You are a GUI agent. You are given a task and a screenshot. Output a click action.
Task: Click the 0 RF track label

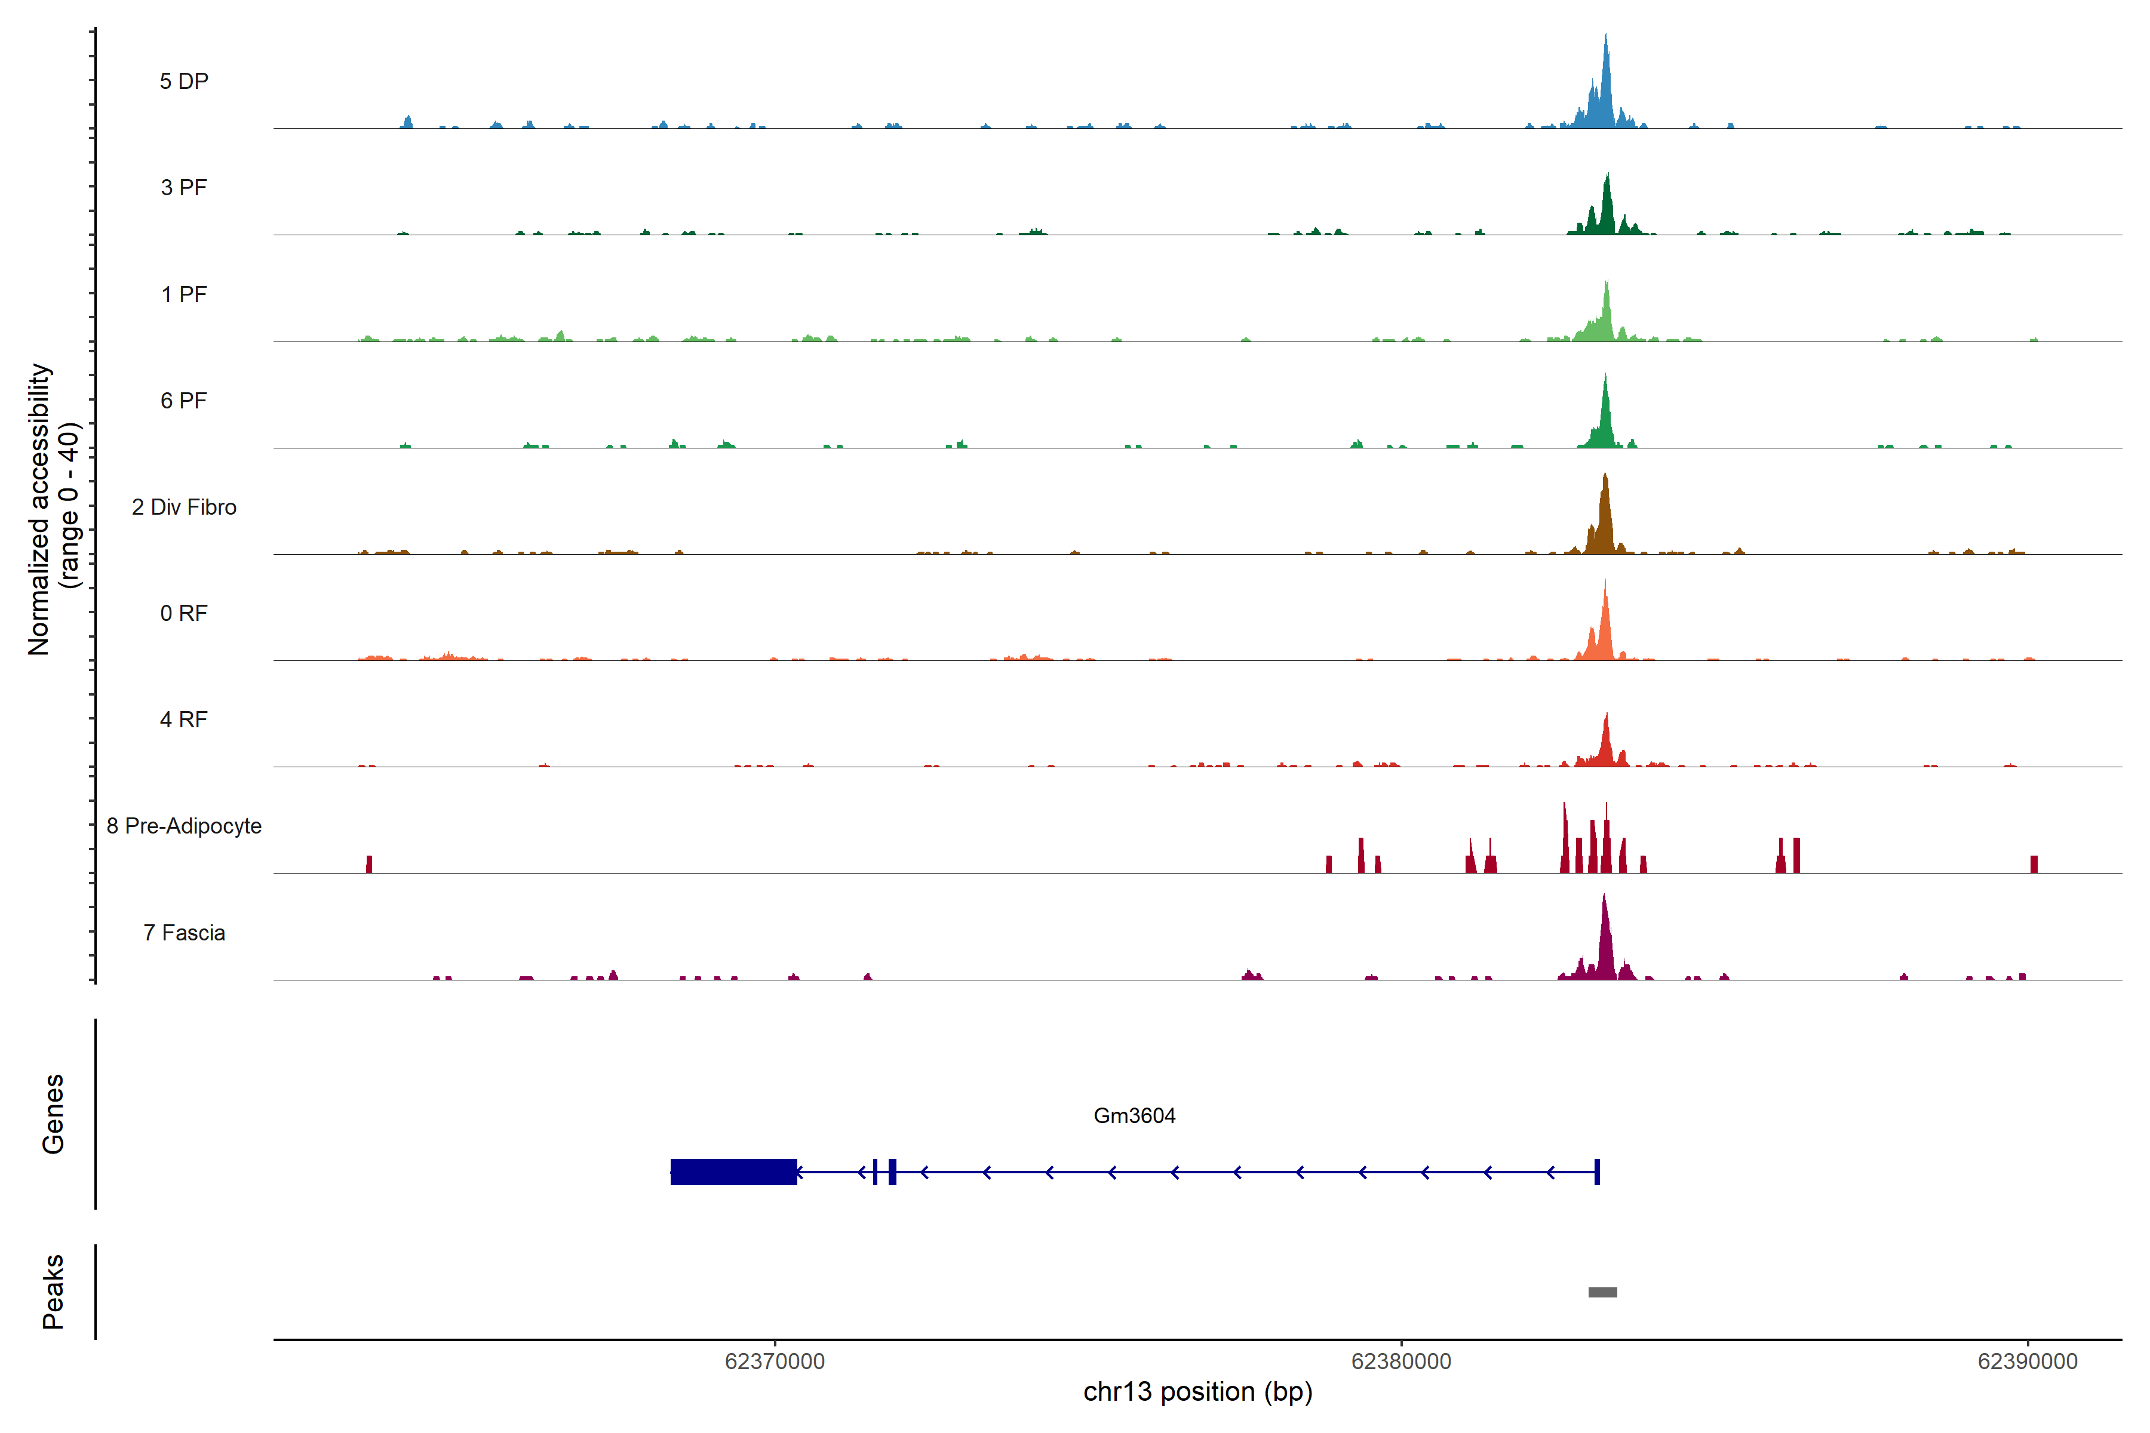click(x=184, y=613)
